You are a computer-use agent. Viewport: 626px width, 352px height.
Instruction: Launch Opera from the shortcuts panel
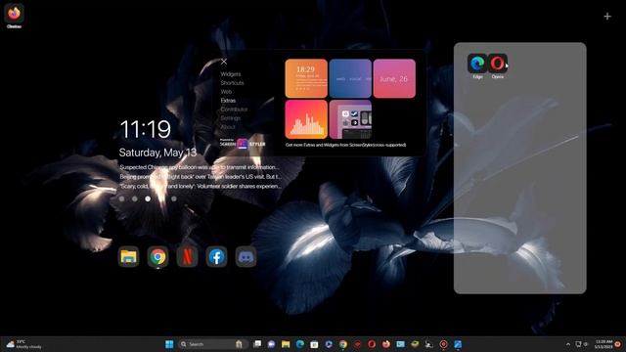[x=498, y=64]
